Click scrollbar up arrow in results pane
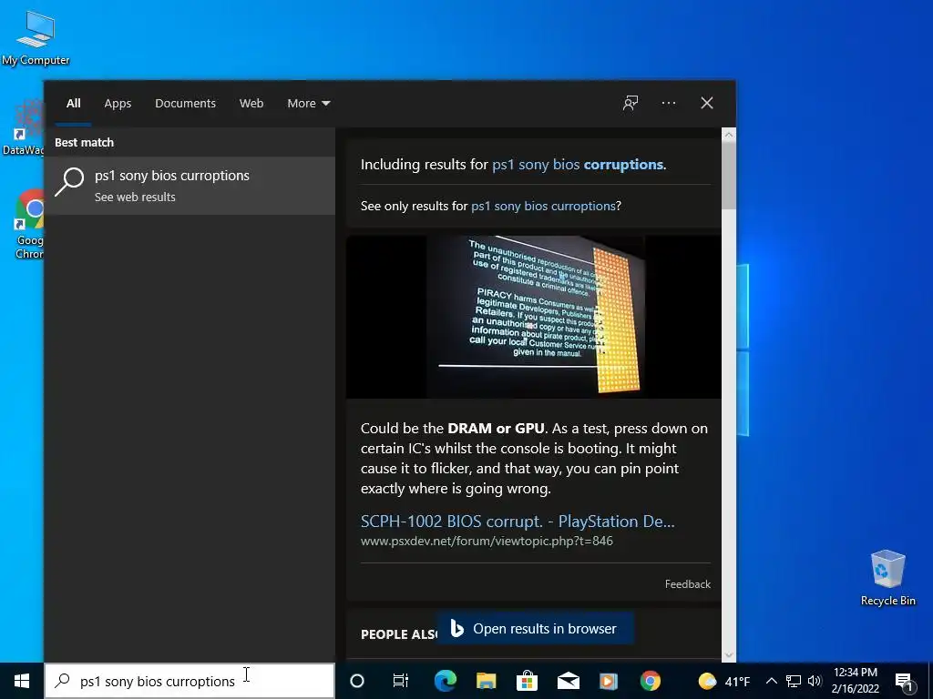This screenshot has width=933, height=699. (729, 135)
